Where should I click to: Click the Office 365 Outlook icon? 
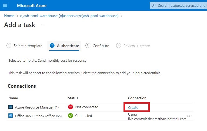[11, 116]
